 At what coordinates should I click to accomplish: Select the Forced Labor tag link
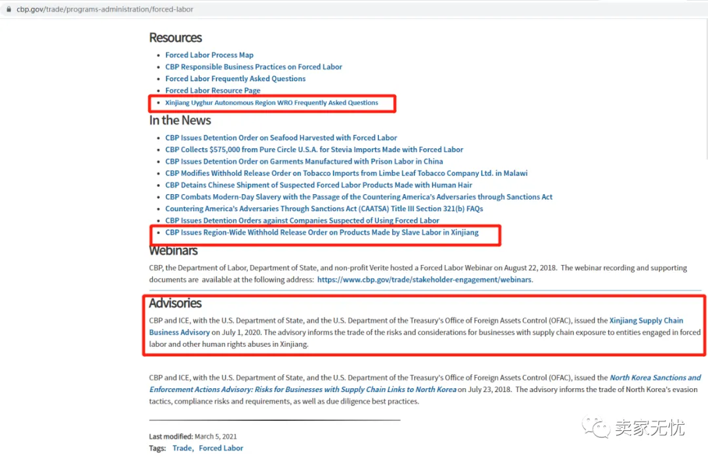click(x=221, y=448)
